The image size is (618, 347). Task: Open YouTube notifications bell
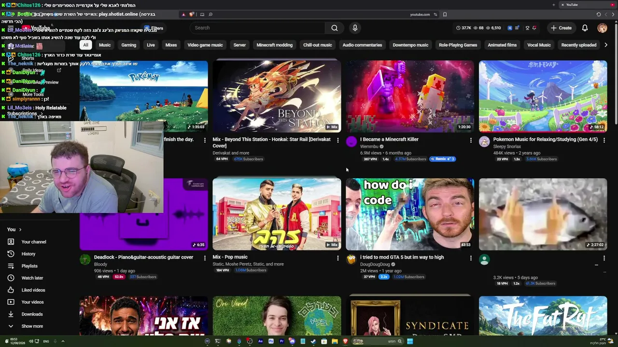click(585, 28)
